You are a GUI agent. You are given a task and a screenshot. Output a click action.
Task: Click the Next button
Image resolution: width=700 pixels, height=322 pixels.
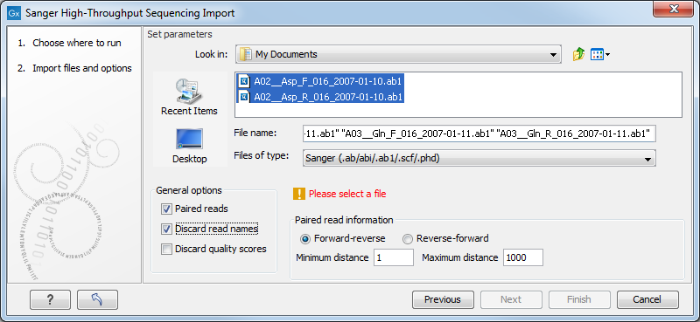click(x=511, y=299)
